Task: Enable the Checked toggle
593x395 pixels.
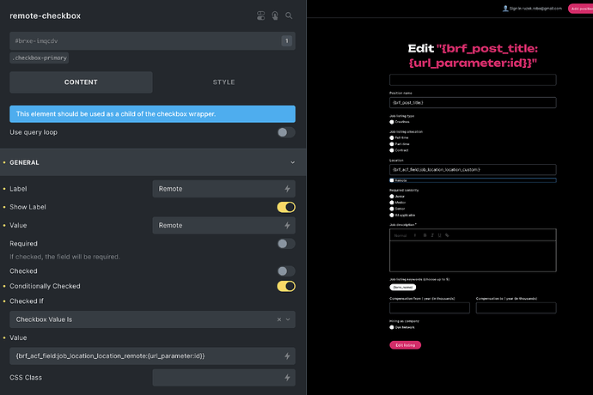Action: [286, 271]
